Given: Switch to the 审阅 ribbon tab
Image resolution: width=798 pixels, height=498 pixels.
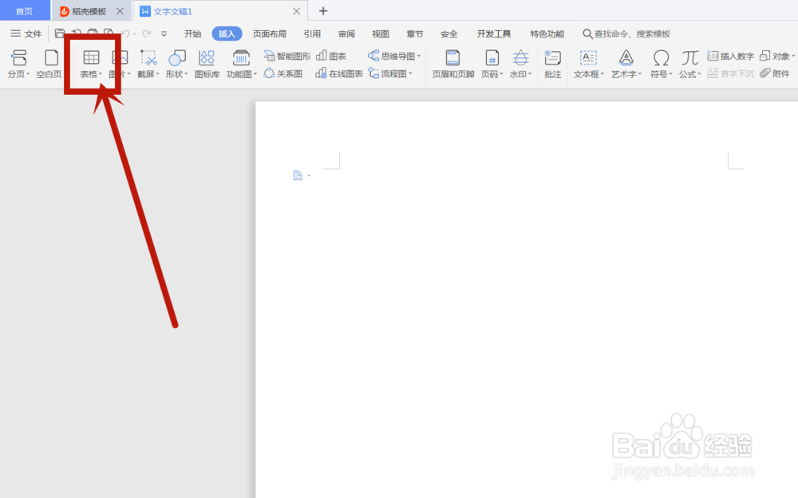Looking at the screenshot, I should [346, 33].
